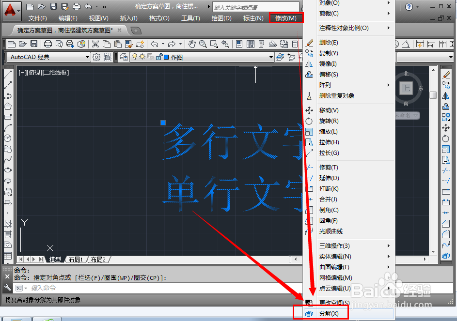Viewport: 457px width, 321px height.
Task: Open the 作图 layer dropdown list
Action: pos(271,57)
